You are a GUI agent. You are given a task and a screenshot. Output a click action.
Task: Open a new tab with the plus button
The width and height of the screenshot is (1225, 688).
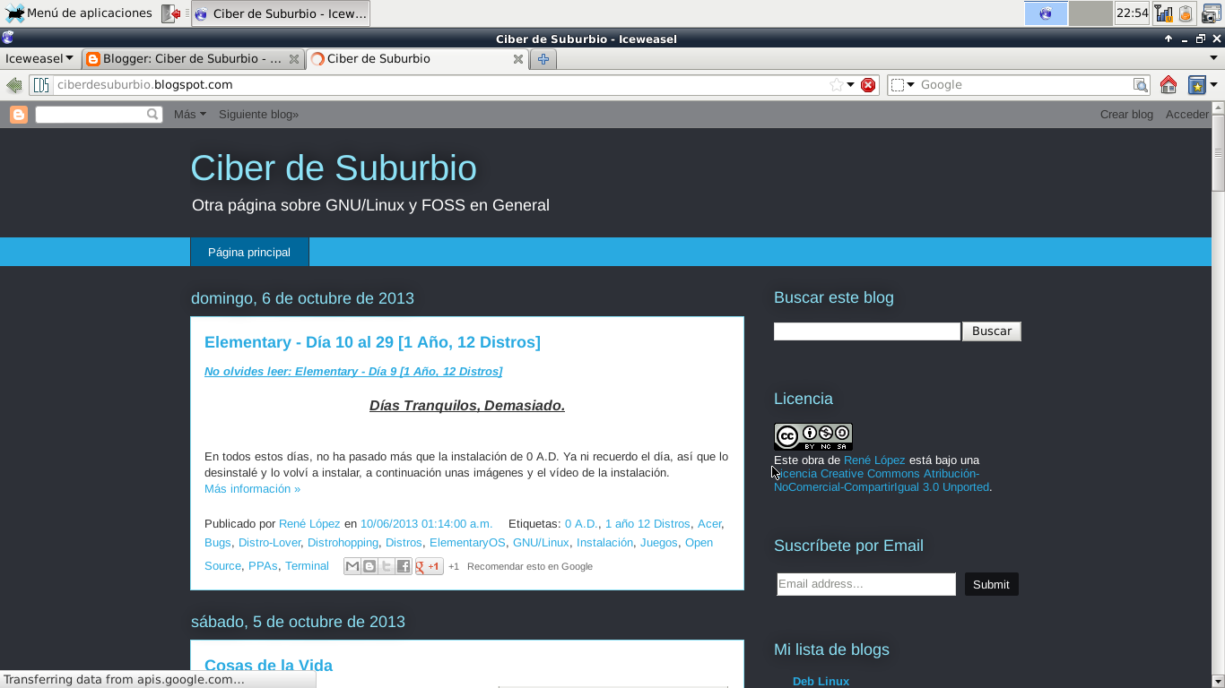tap(543, 59)
